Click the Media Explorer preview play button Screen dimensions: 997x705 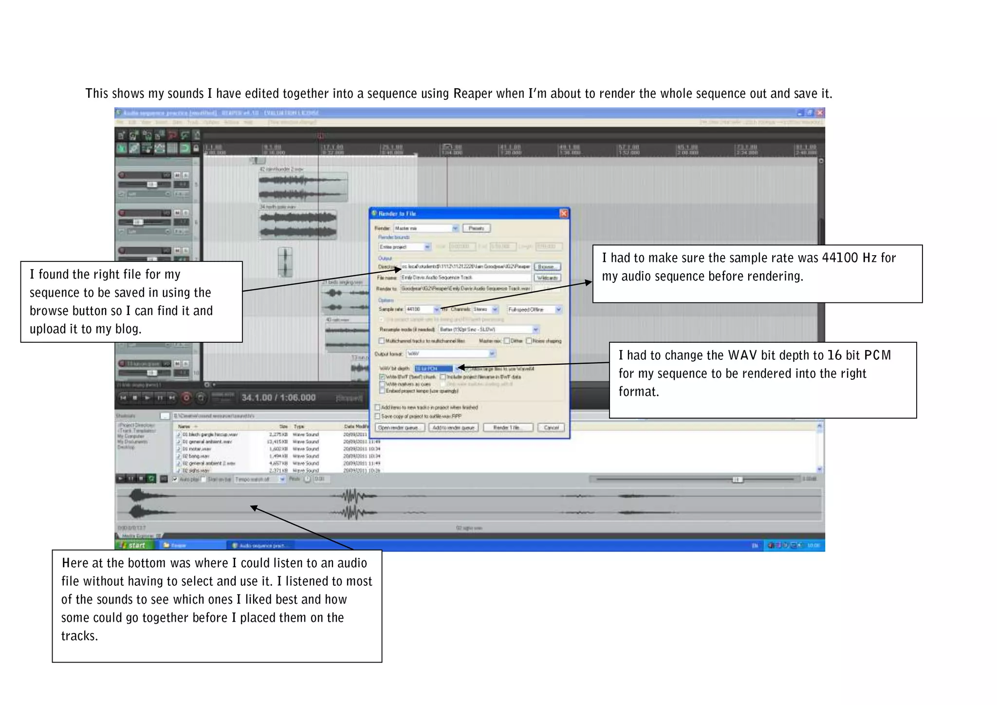pos(121,479)
